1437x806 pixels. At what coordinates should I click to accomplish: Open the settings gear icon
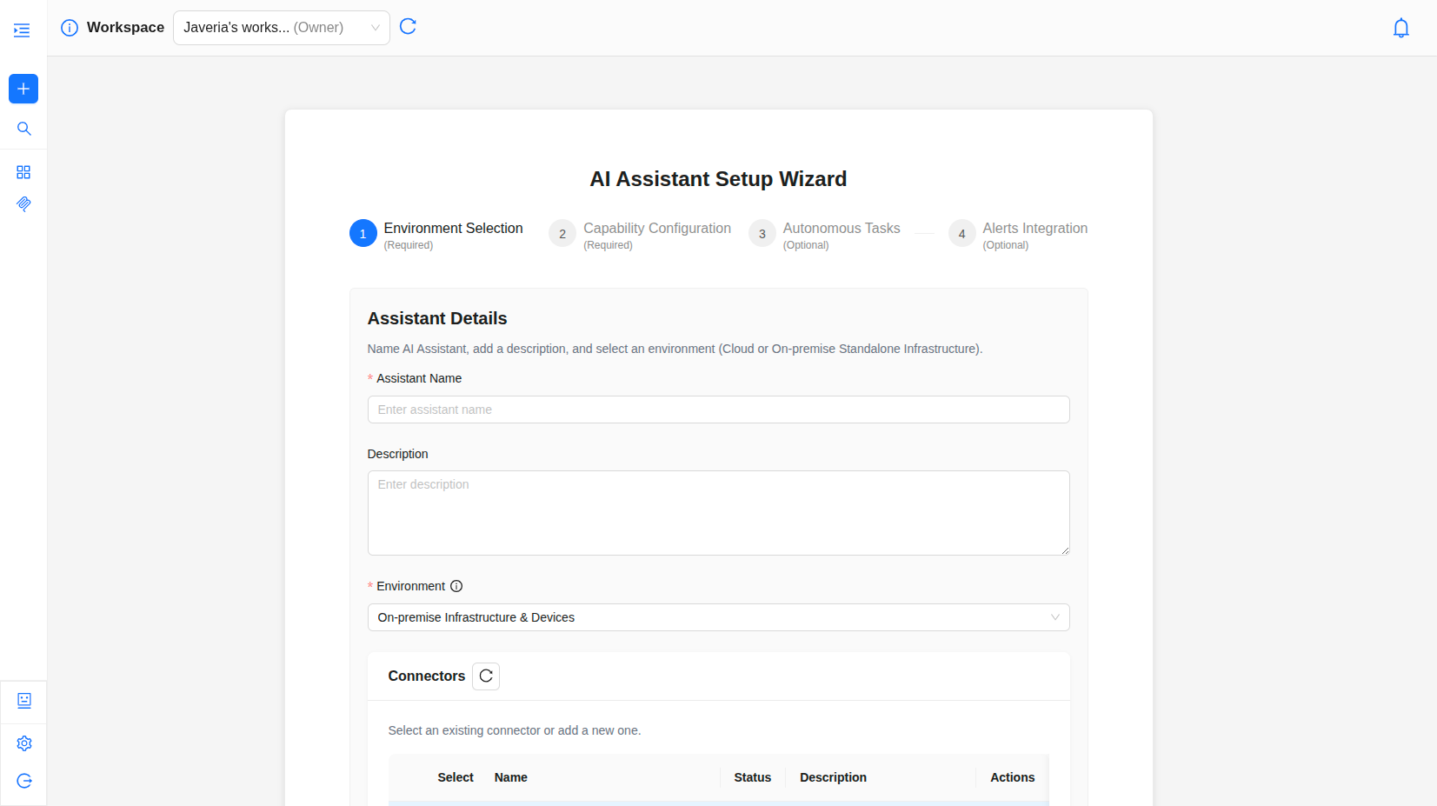24,743
